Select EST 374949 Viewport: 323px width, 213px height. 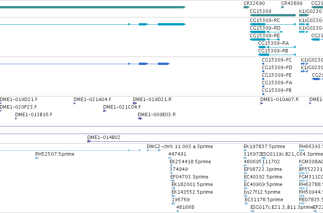click(x=179, y=169)
